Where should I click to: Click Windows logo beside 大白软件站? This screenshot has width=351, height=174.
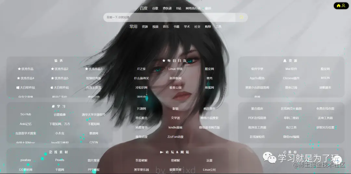pos(18,87)
